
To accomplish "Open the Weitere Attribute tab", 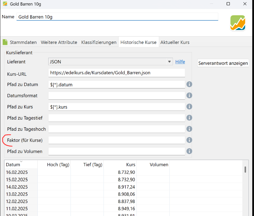I will [59, 42].
